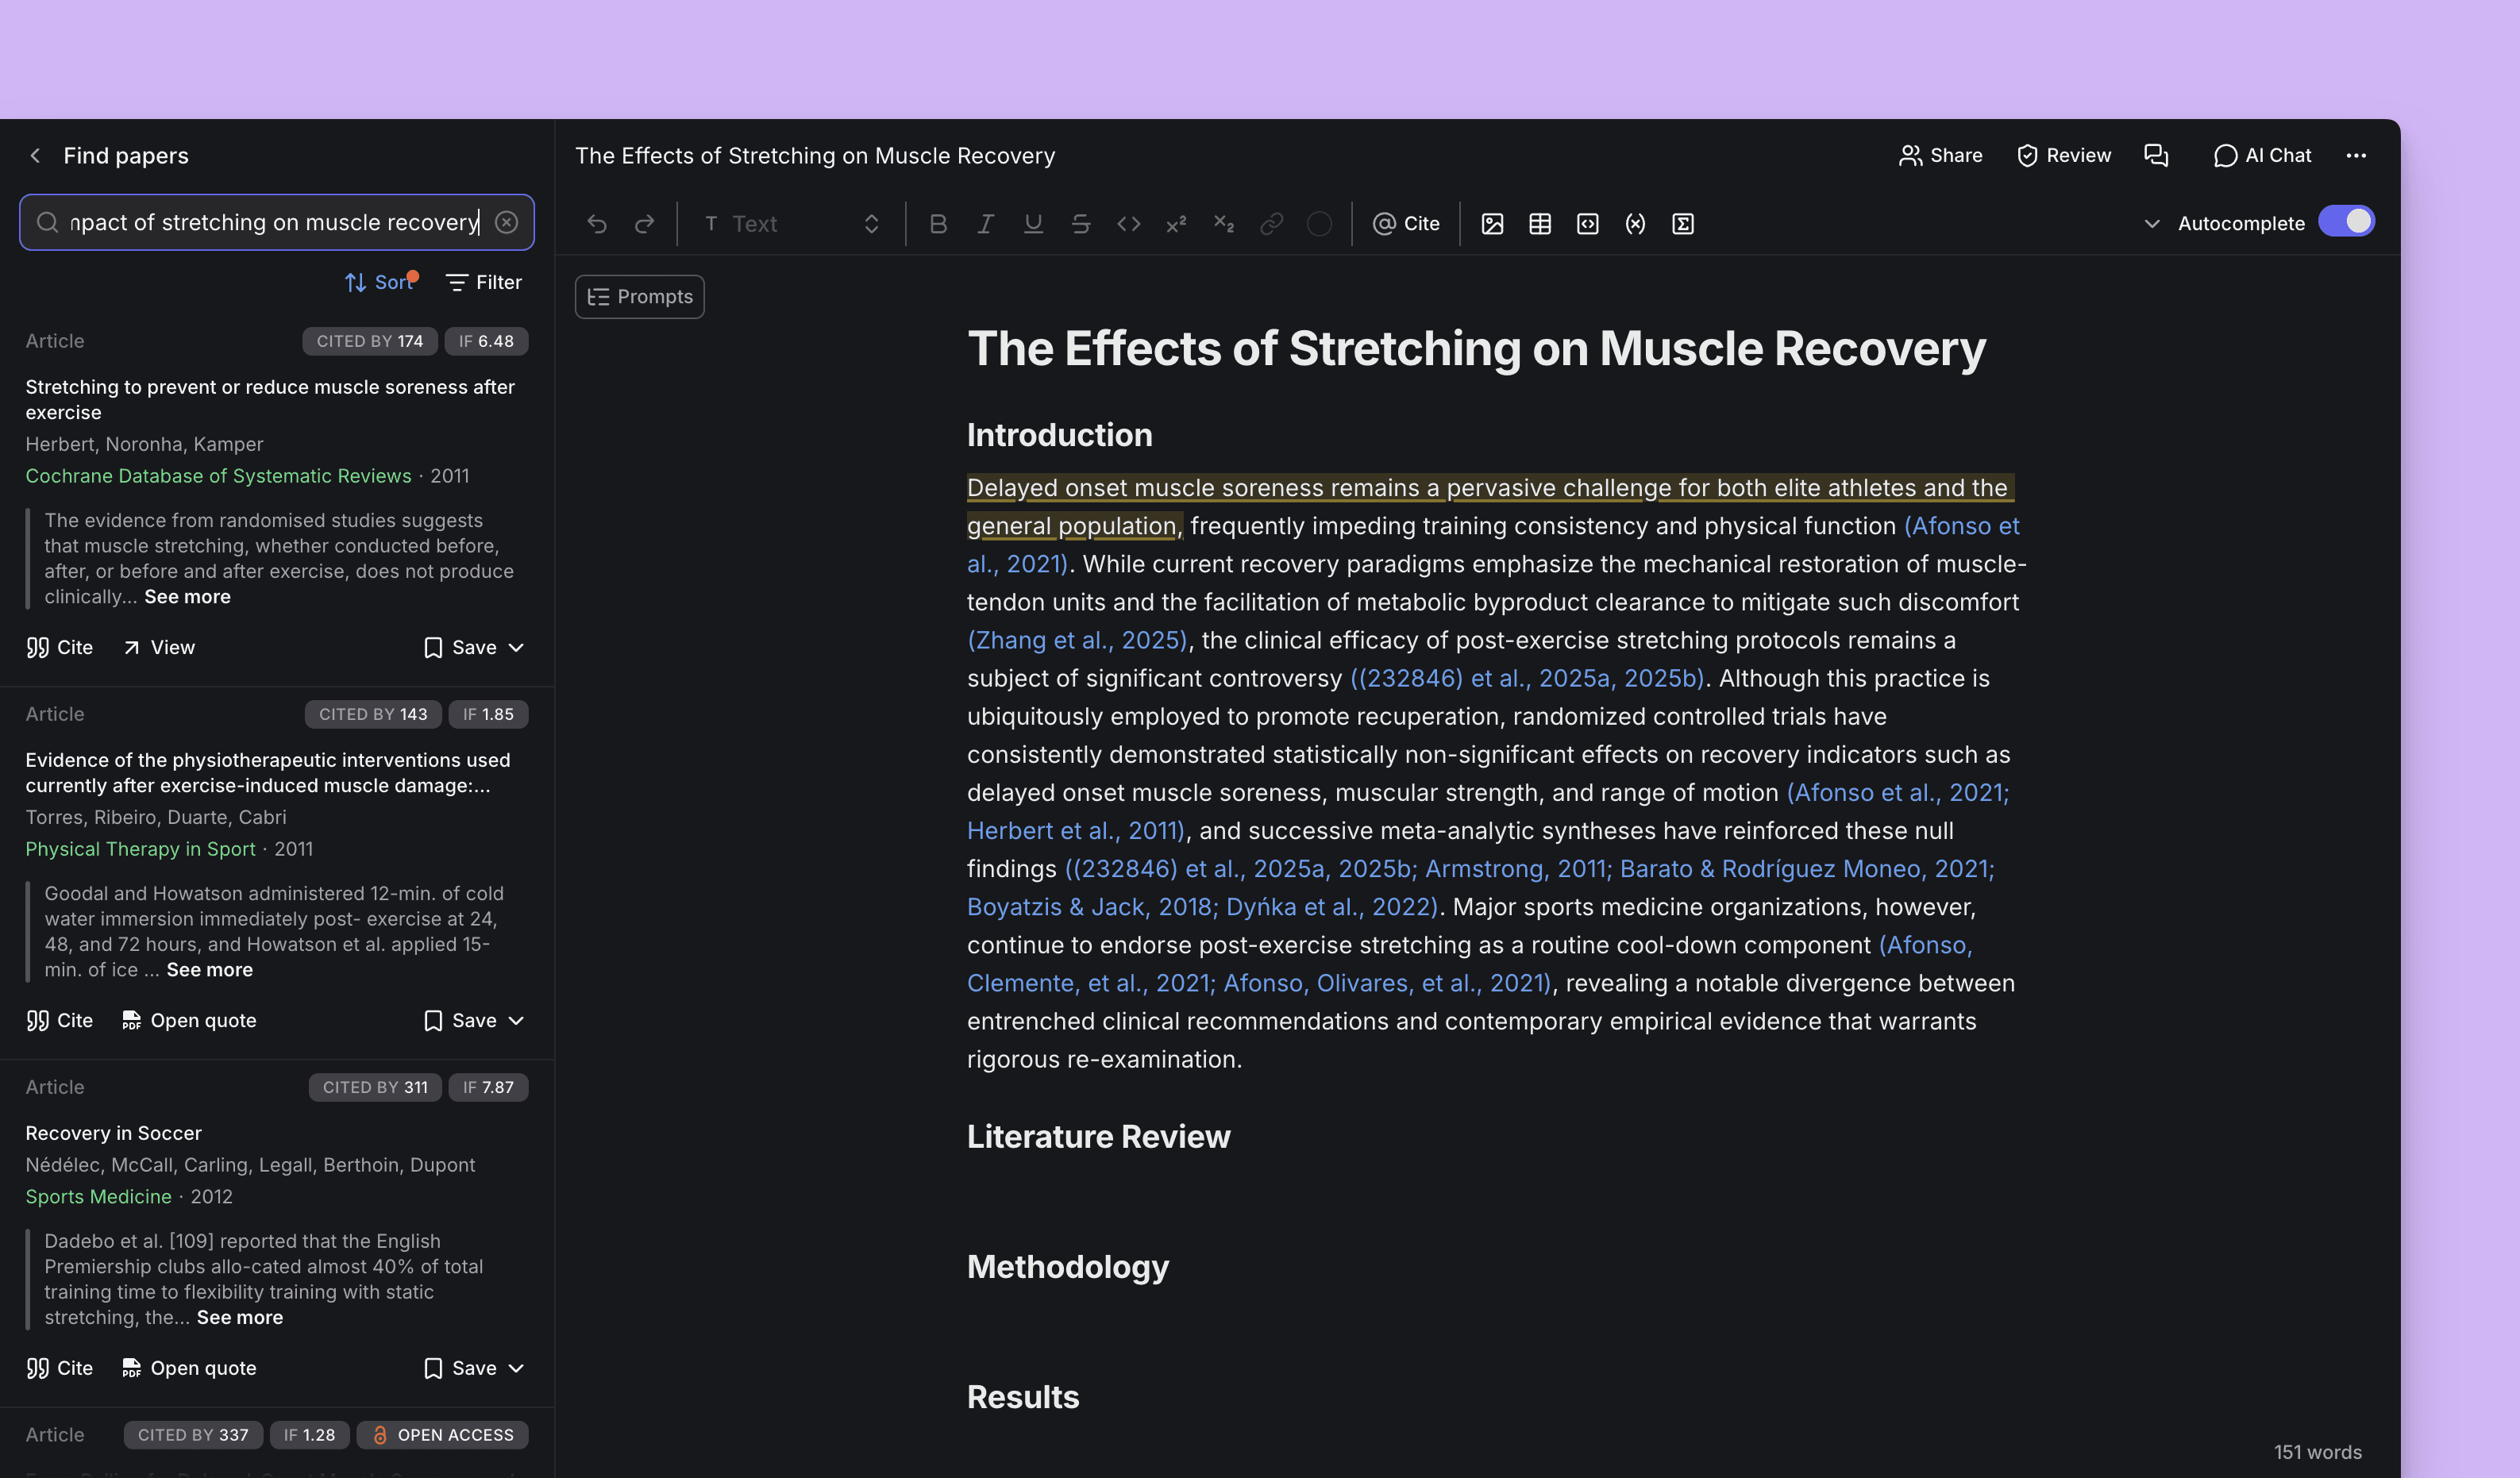This screenshot has width=2520, height=1478.
Task: Insert a code block
Action: pyautogui.click(x=1588, y=224)
